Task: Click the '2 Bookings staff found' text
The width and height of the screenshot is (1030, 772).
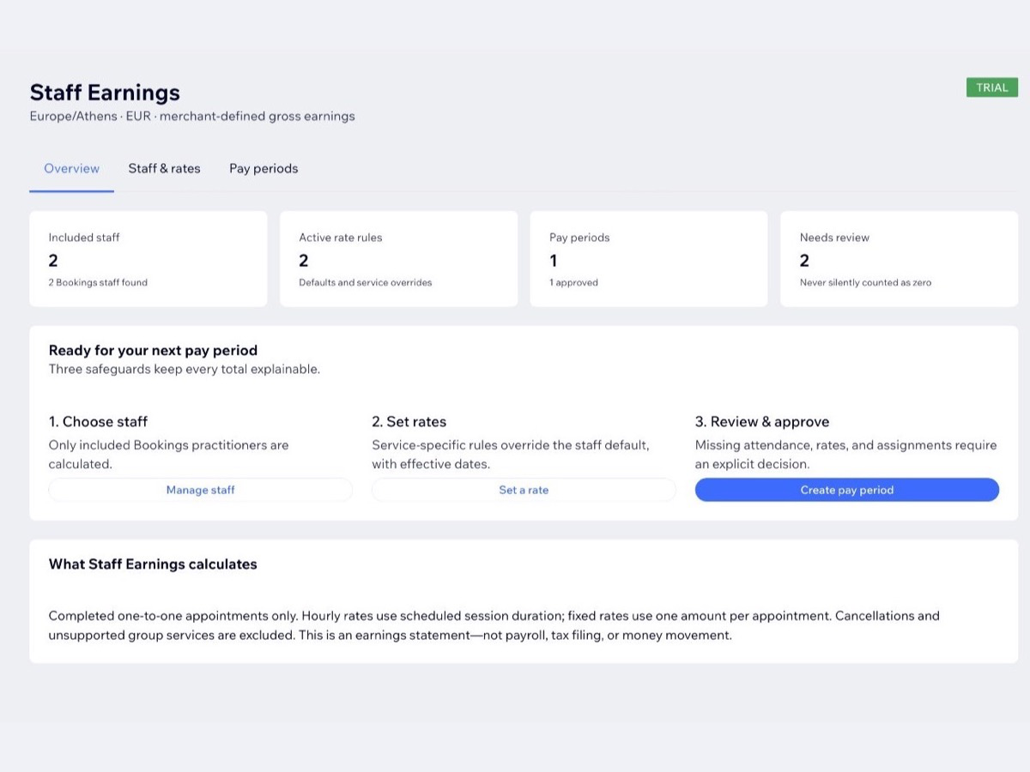Action: tap(98, 282)
